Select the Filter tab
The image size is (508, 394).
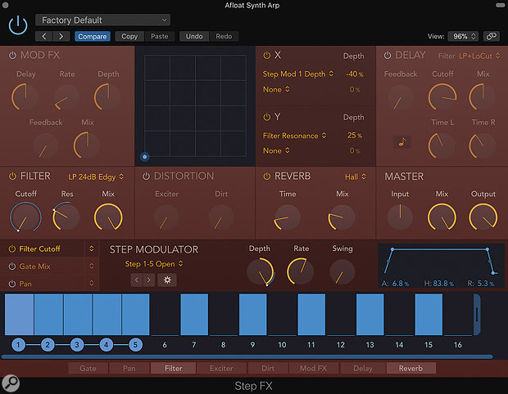174,368
